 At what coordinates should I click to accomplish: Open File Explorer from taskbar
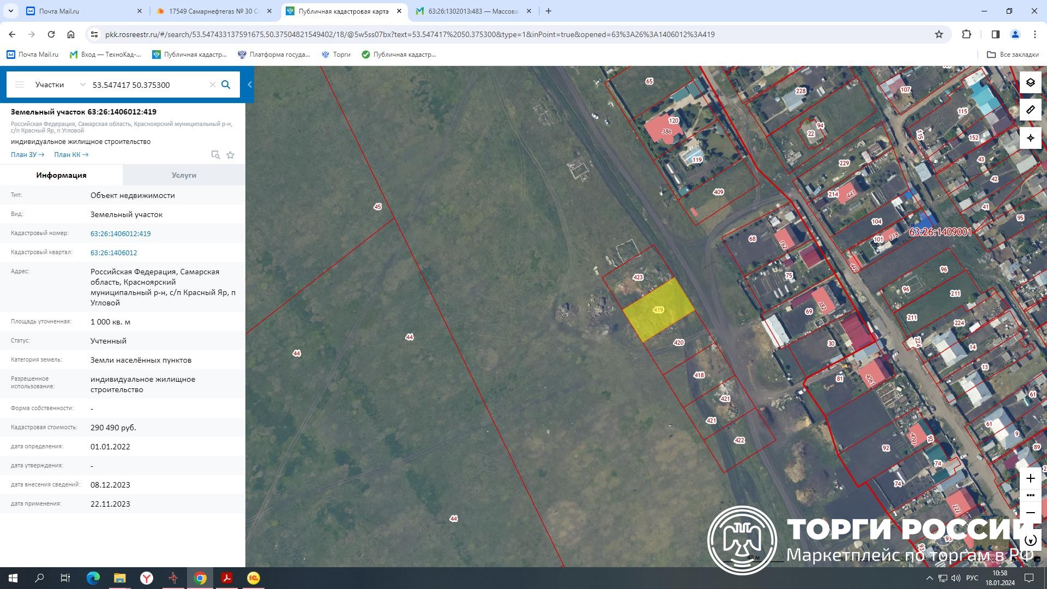click(x=119, y=578)
